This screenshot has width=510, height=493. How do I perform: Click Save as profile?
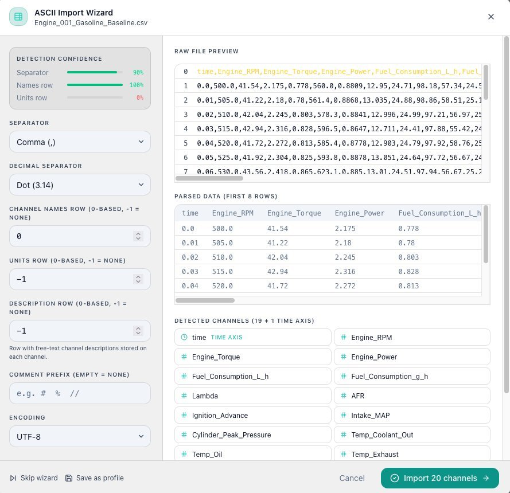click(95, 478)
